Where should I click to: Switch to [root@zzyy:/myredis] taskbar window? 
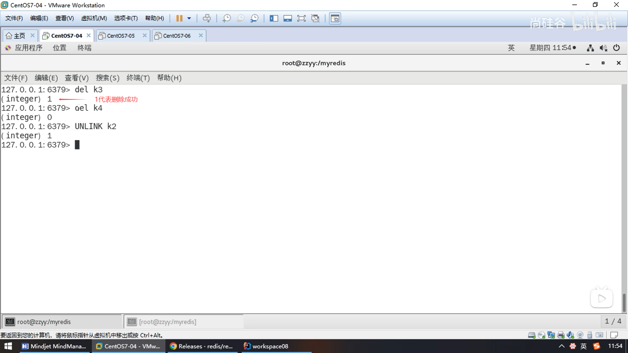(x=167, y=322)
